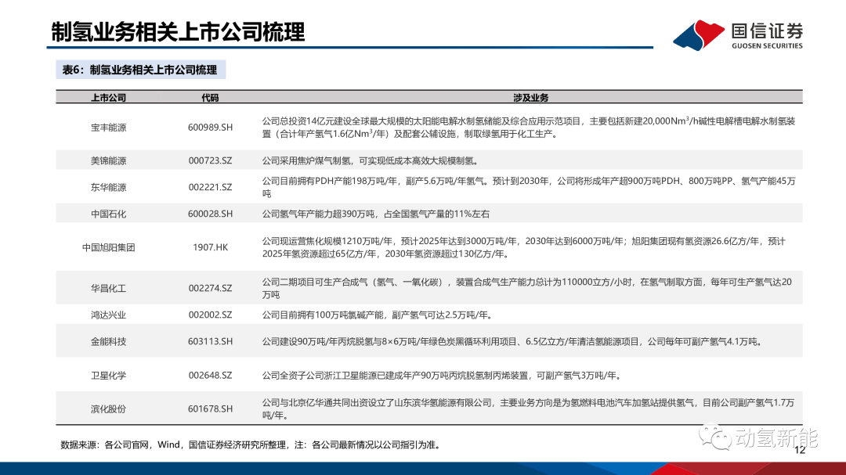
Task: Select stock code 002648.SZ
Action: (x=211, y=376)
